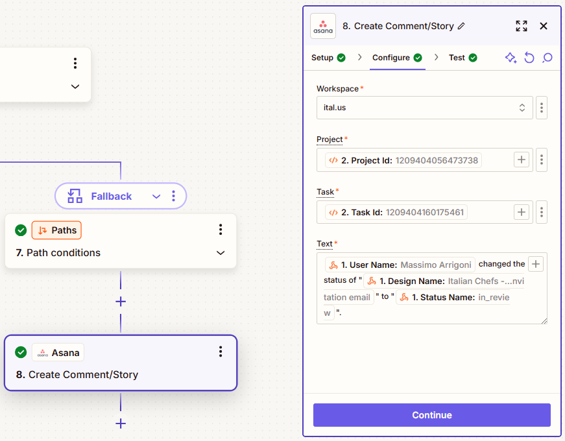Screen dimensions: 565x441
Task: Open the Workspace ital.us dropdown
Action: [424, 108]
